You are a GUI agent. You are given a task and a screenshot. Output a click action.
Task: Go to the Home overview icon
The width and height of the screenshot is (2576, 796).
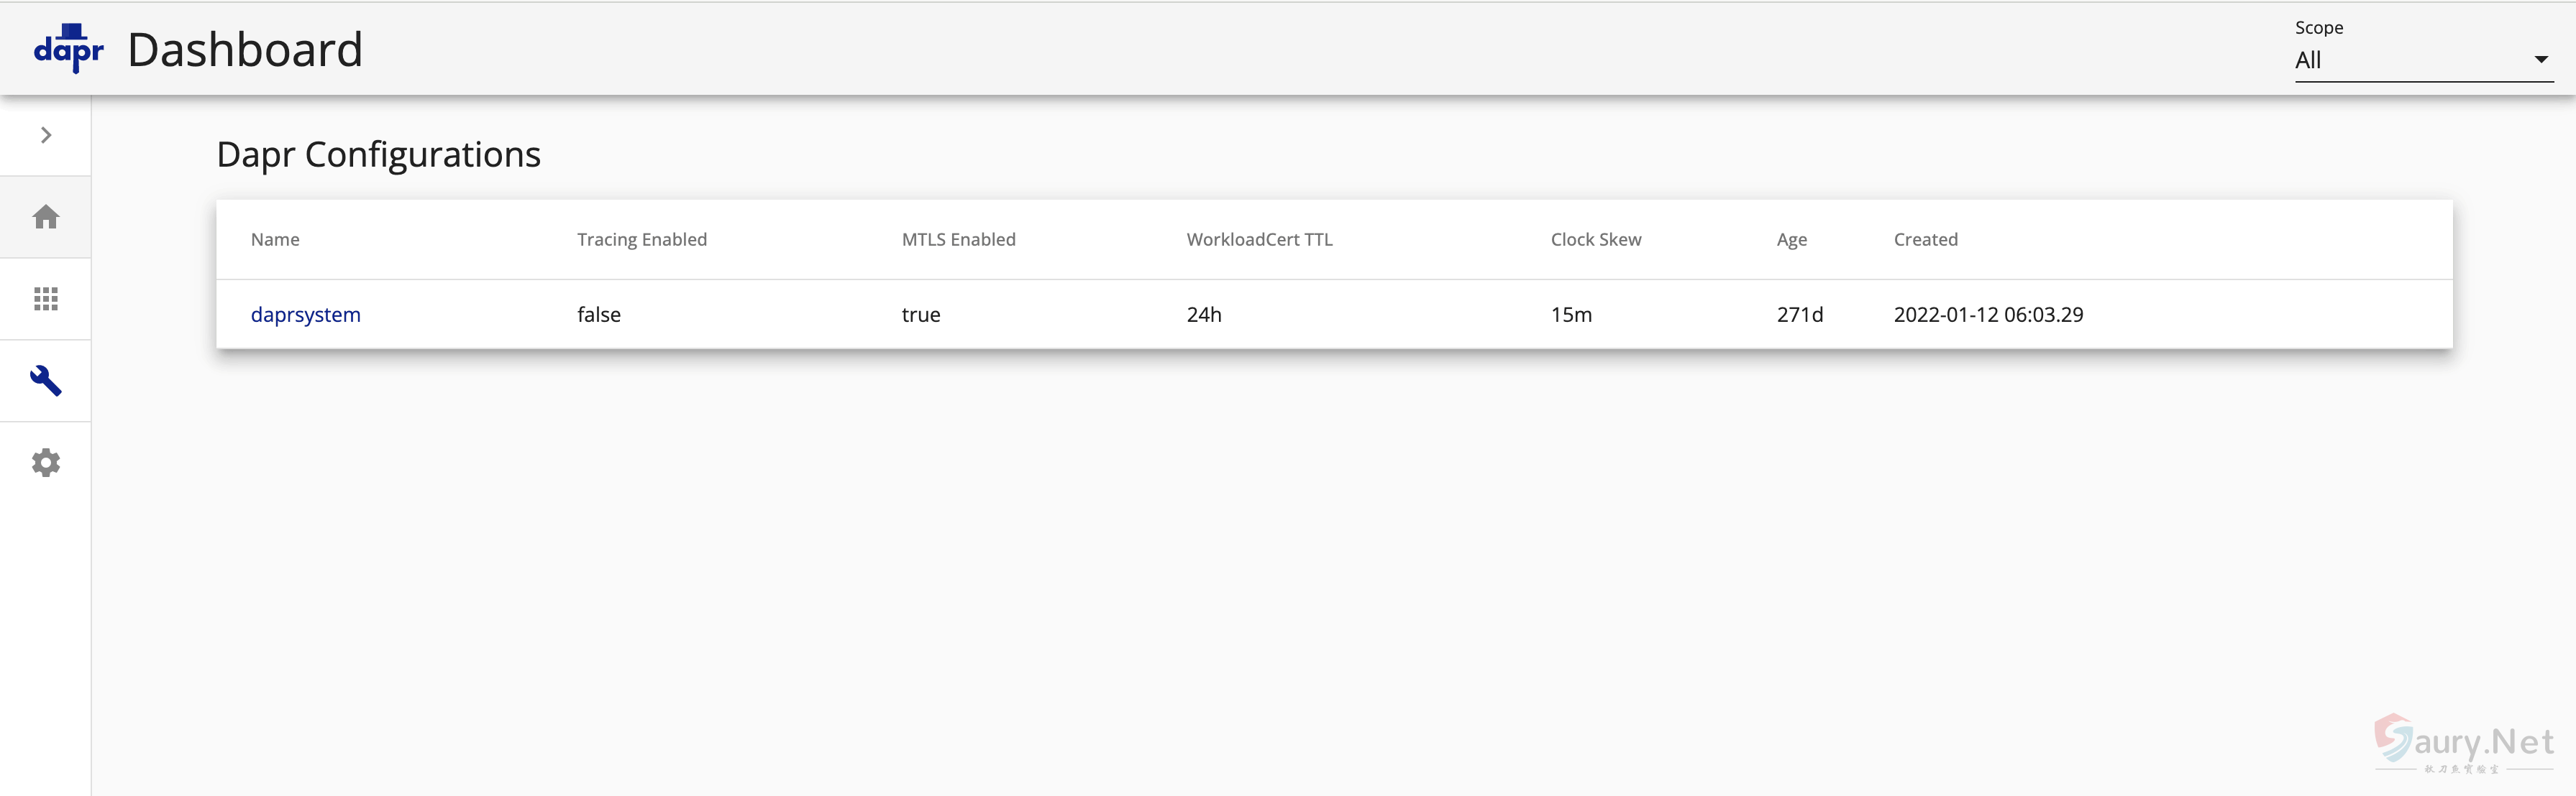46,217
